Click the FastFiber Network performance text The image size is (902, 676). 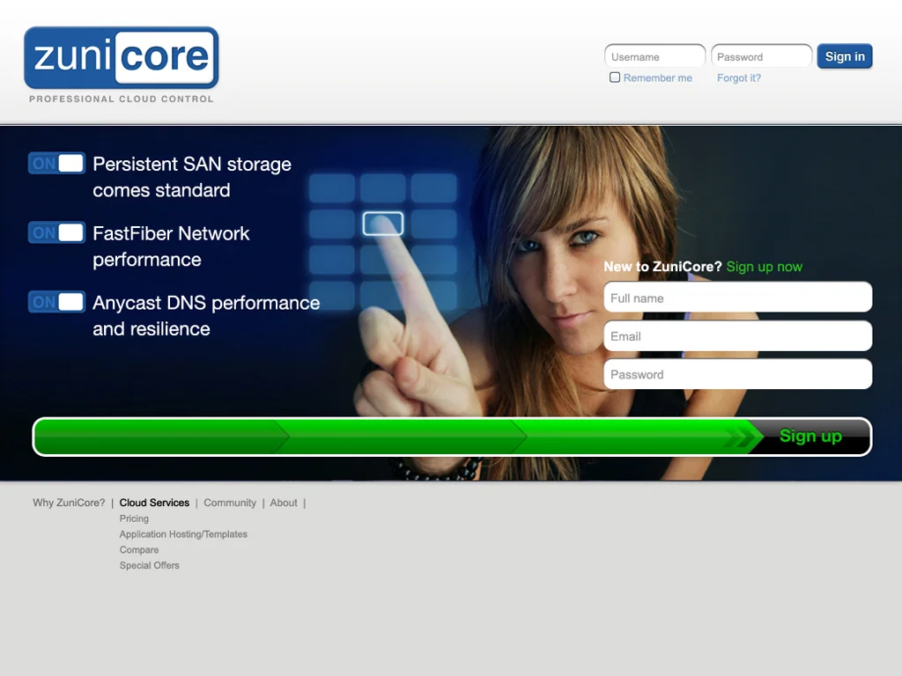[171, 246]
